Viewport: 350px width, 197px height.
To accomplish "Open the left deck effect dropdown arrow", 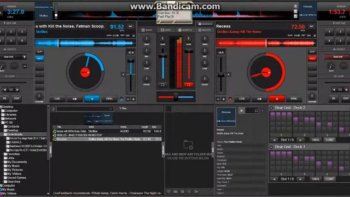I will click(x=24, y=57).
